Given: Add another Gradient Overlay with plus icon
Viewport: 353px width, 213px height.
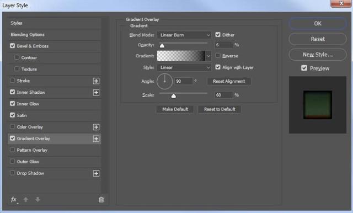Looking at the screenshot, I should (x=96, y=139).
